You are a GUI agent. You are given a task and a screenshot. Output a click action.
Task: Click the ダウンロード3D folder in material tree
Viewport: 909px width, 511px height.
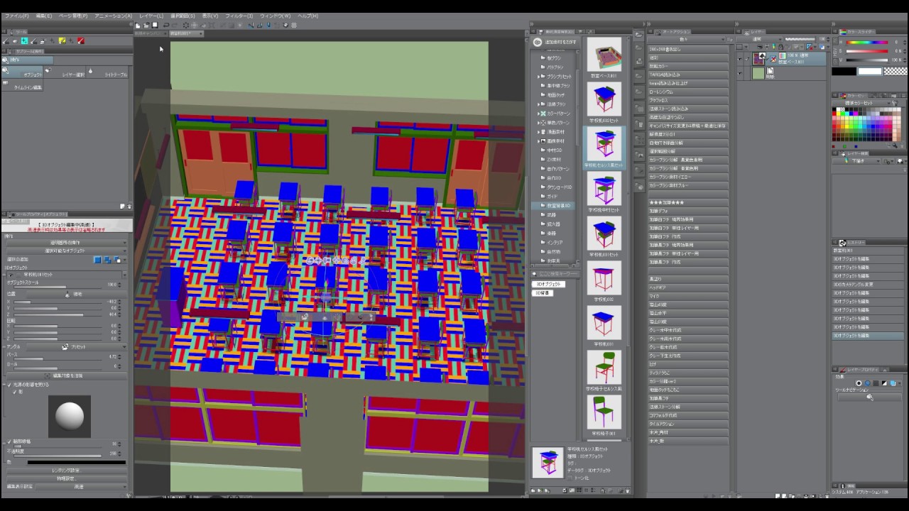[x=559, y=187]
